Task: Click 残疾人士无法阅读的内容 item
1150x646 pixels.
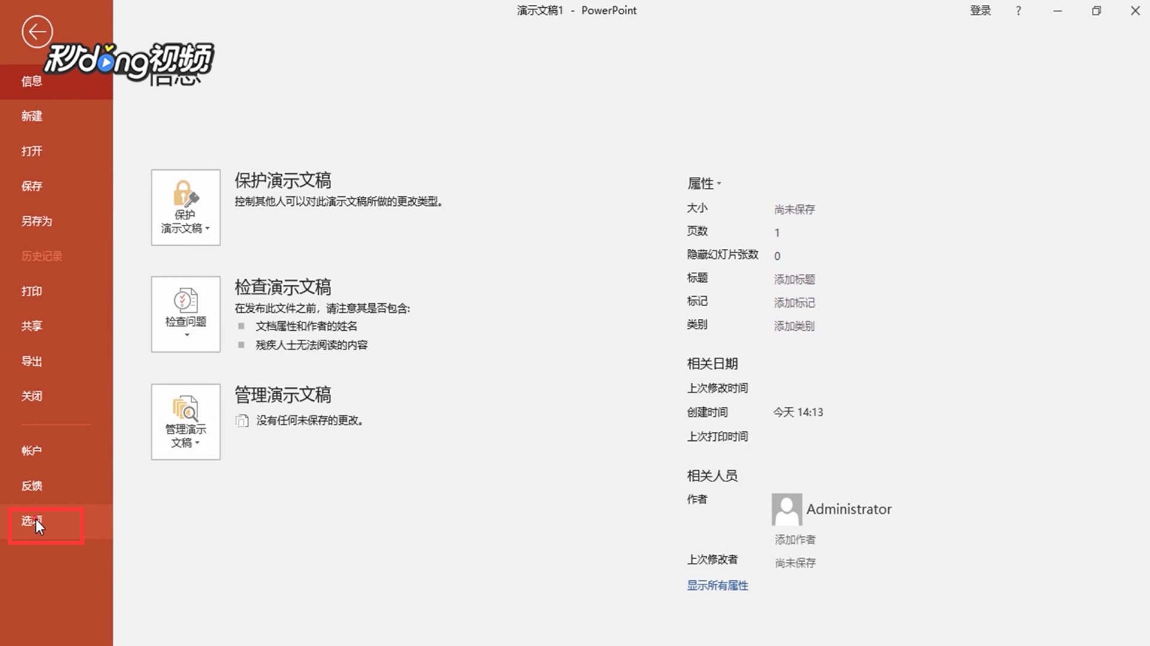Action: 311,345
